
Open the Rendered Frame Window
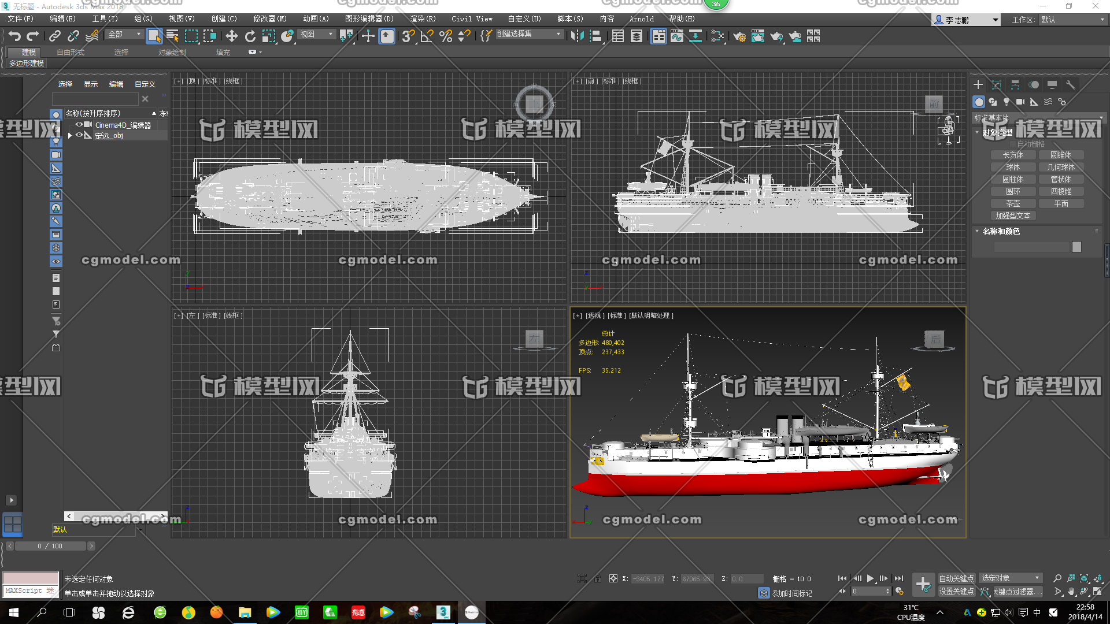click(x=758, y=36)
